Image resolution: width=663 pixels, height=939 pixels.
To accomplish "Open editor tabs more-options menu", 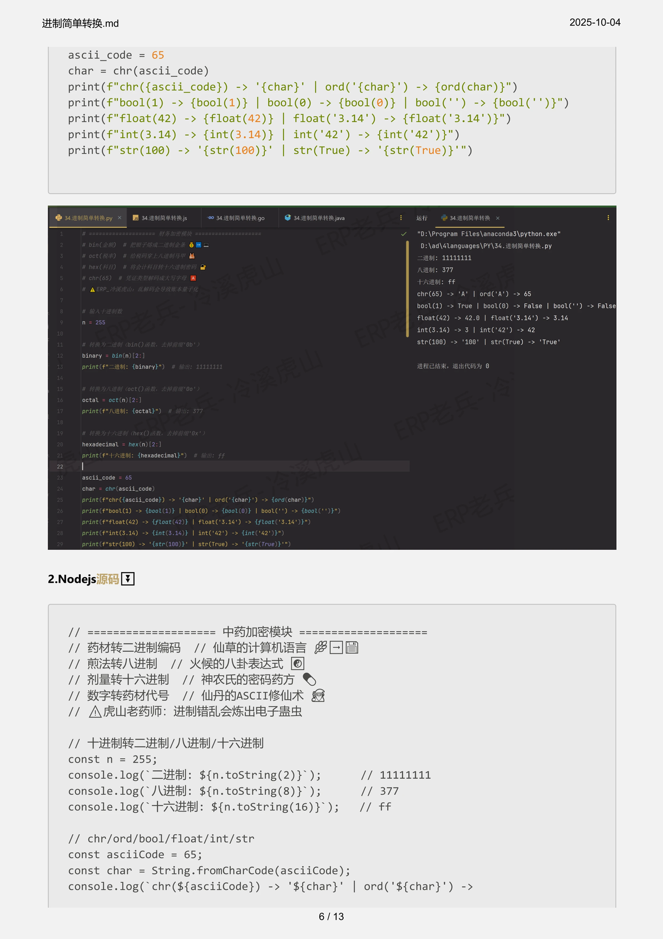I will (x=401, y=218).
